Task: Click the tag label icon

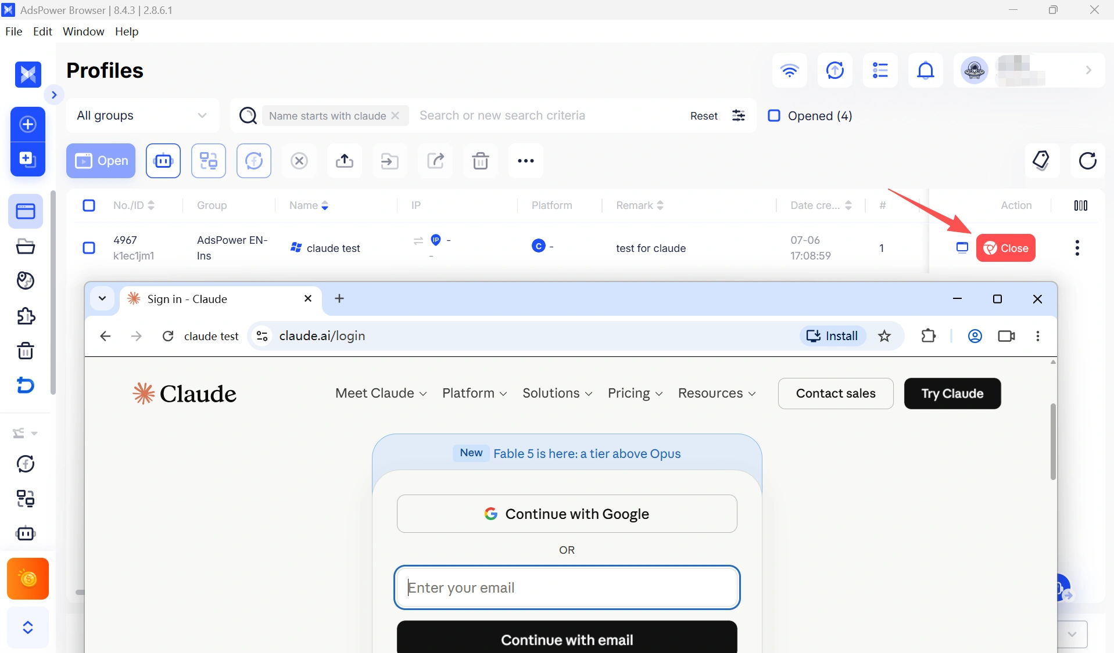Action: 1042,161
